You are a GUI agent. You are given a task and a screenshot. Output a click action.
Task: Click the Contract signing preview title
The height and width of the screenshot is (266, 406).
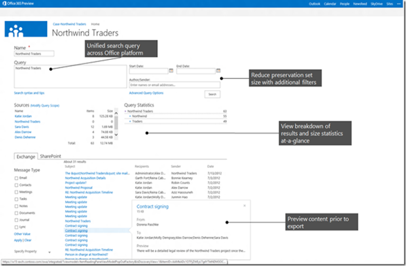(x=153, y=207)
